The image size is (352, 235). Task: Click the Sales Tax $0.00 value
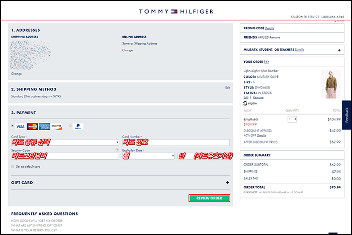pos(336,179)
